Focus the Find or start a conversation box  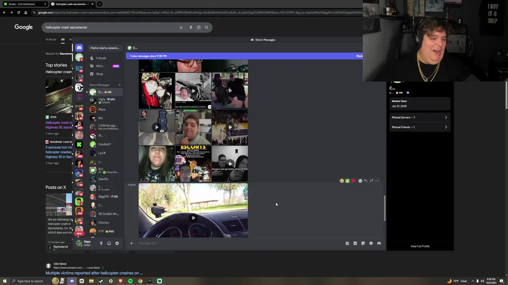pyautogui.click(x=105, y=48)
